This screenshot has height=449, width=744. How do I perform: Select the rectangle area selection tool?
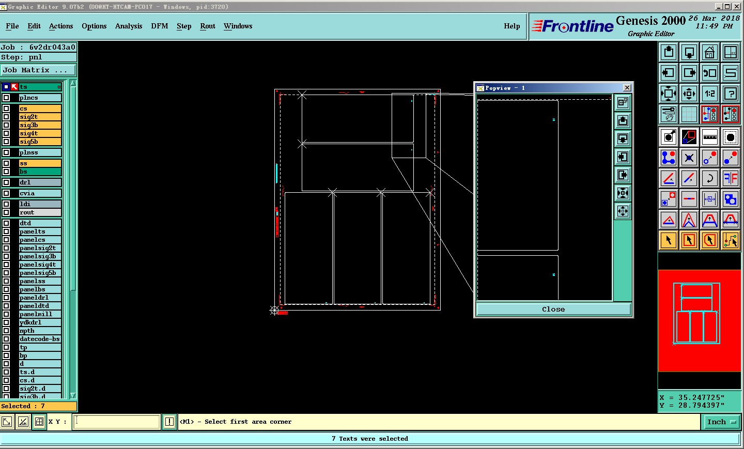[x=689, y=240]
